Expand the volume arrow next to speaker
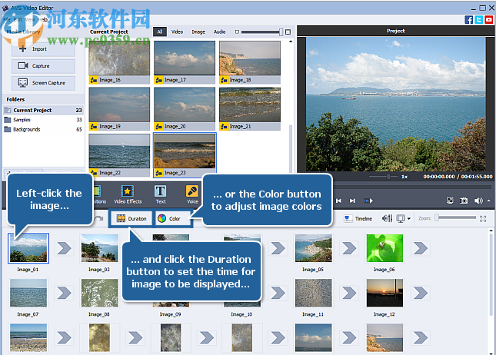496x355 pixels. coord(489,201)
